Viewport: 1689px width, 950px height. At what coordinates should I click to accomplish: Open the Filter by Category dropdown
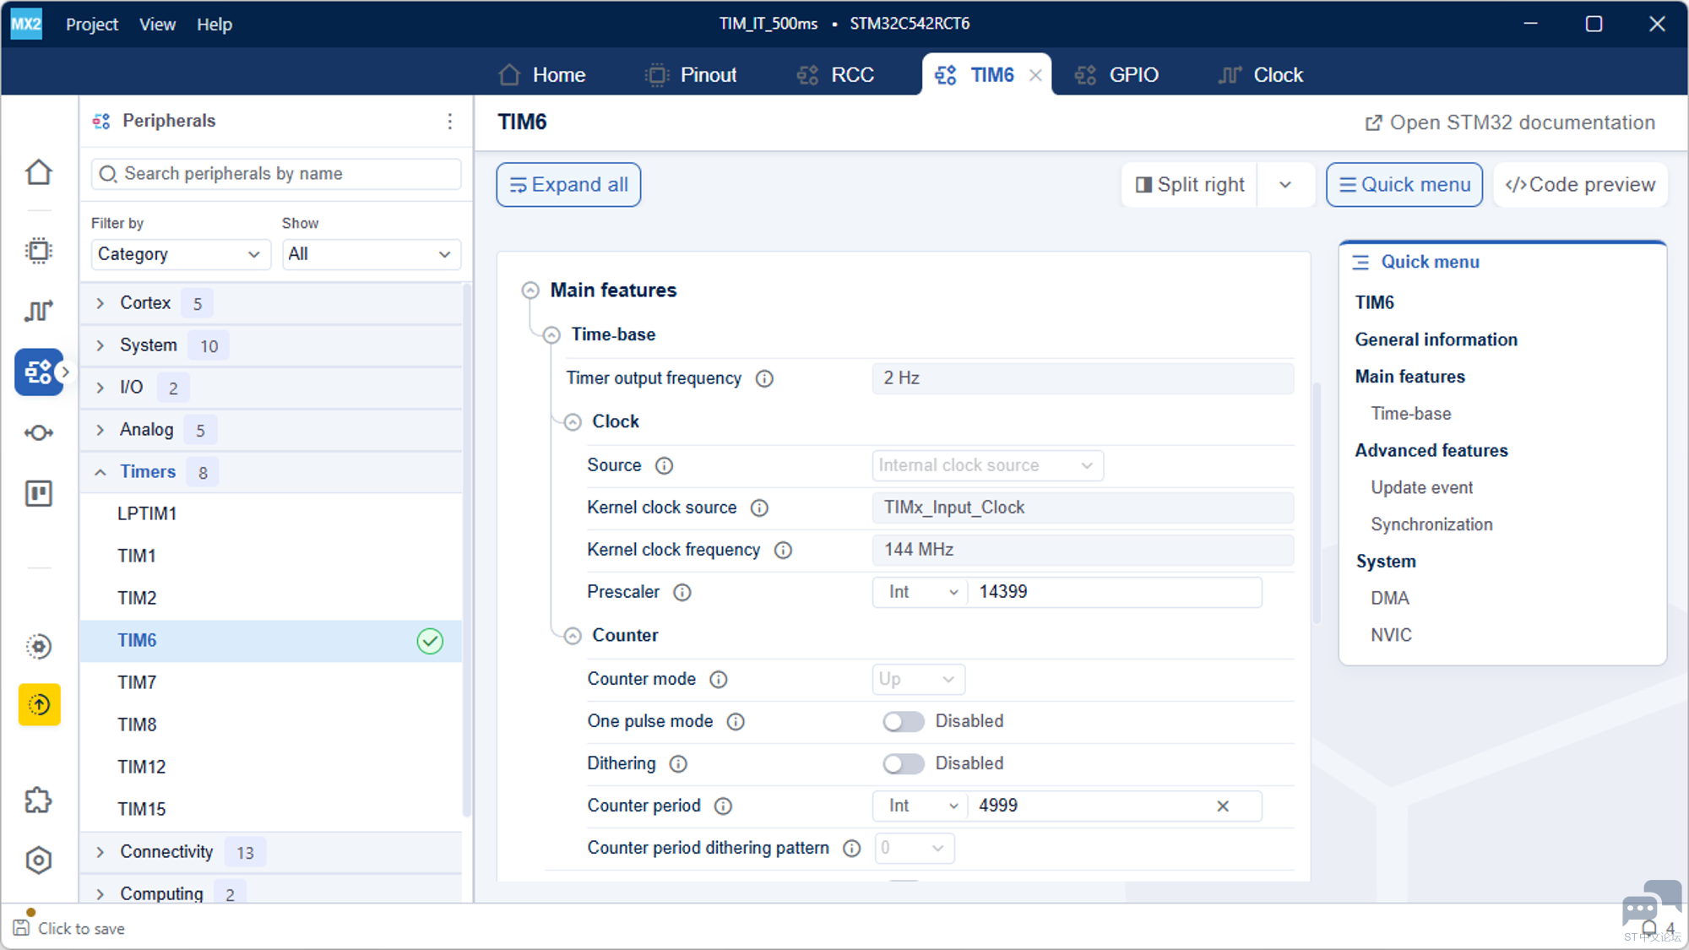180,254
